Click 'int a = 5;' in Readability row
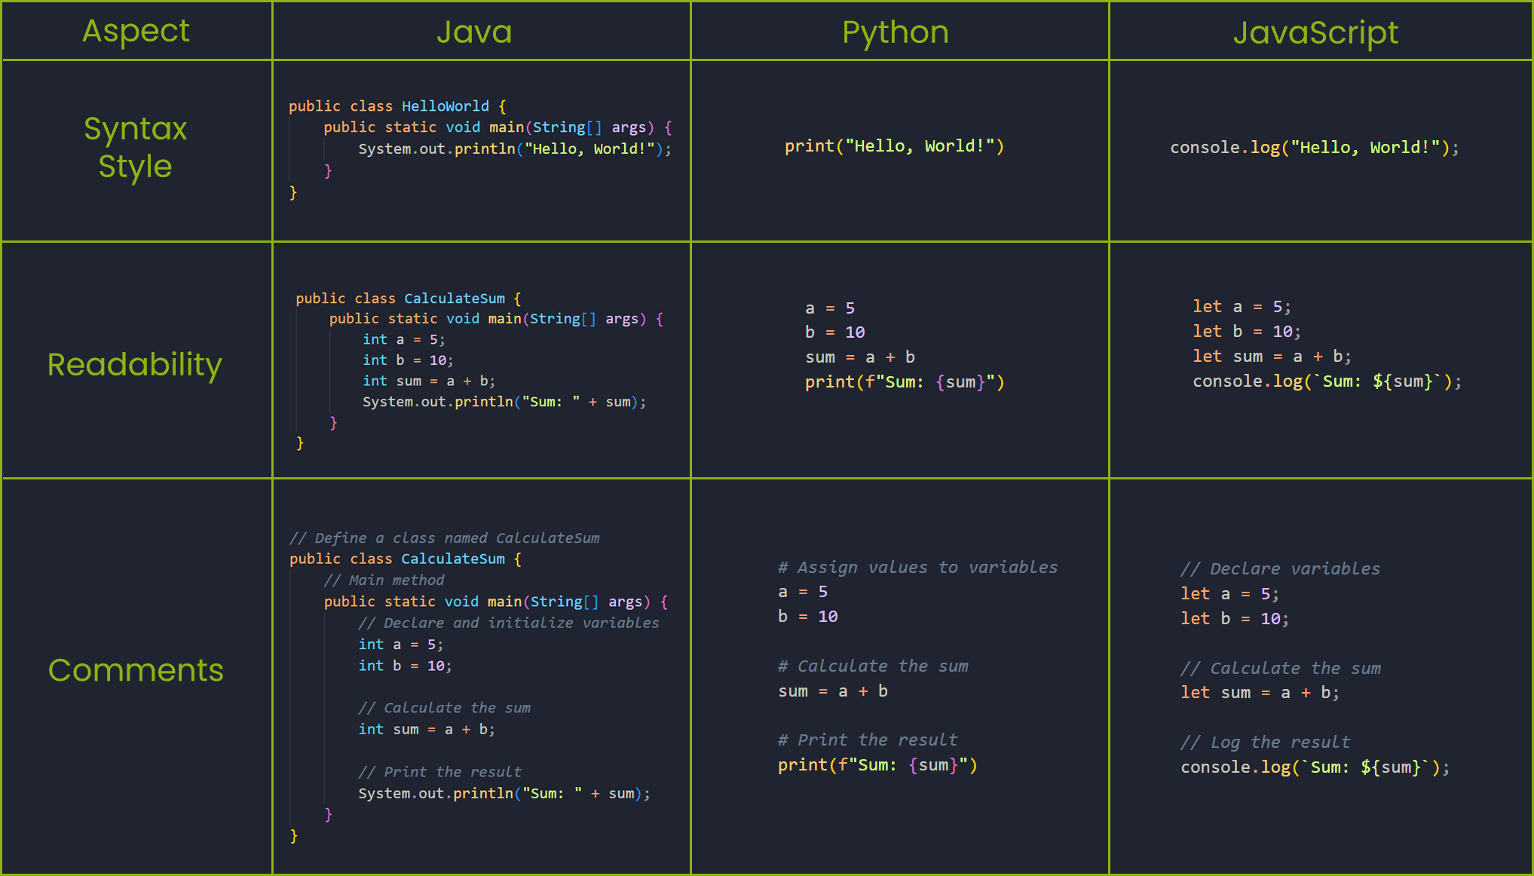 click(x=404, y=340)
